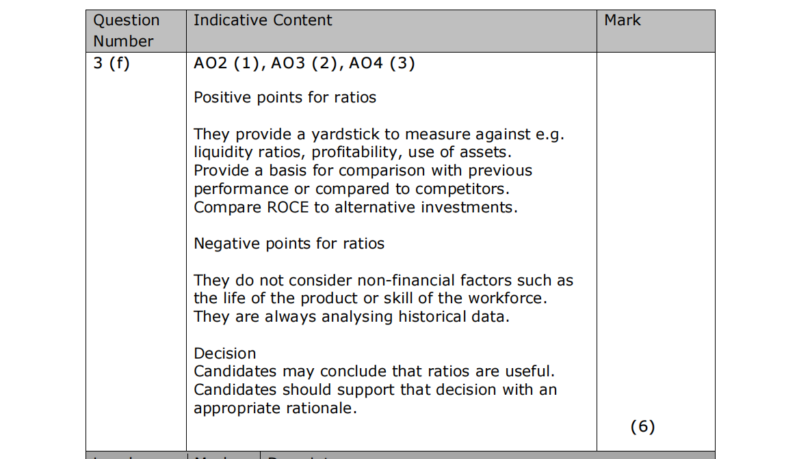This screenshot has height=459, width=810.
Task: Click the "3 (f)" question number cell
Action: (x=112, y=64)
